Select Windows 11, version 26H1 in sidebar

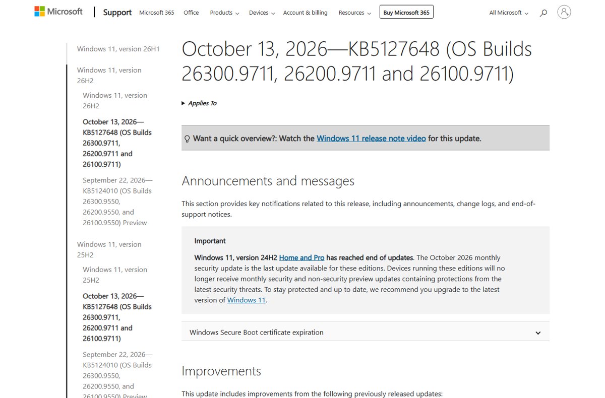(118, 49)
